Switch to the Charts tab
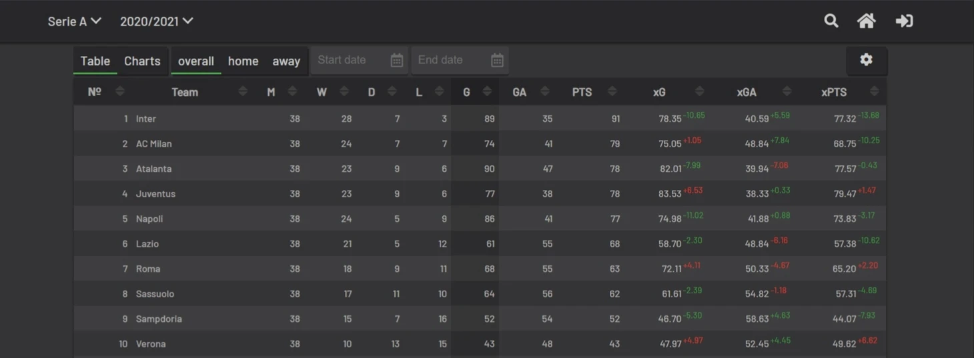Viewport: 974px width, 358px height. pos(142,61)
